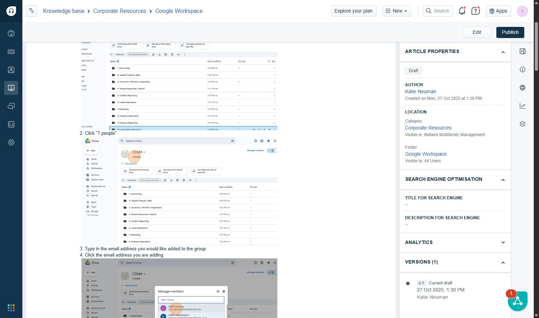This screenshot has width=539, height=318.
Task: Click the Explore your plan button
Action: (x=354, y=11)
